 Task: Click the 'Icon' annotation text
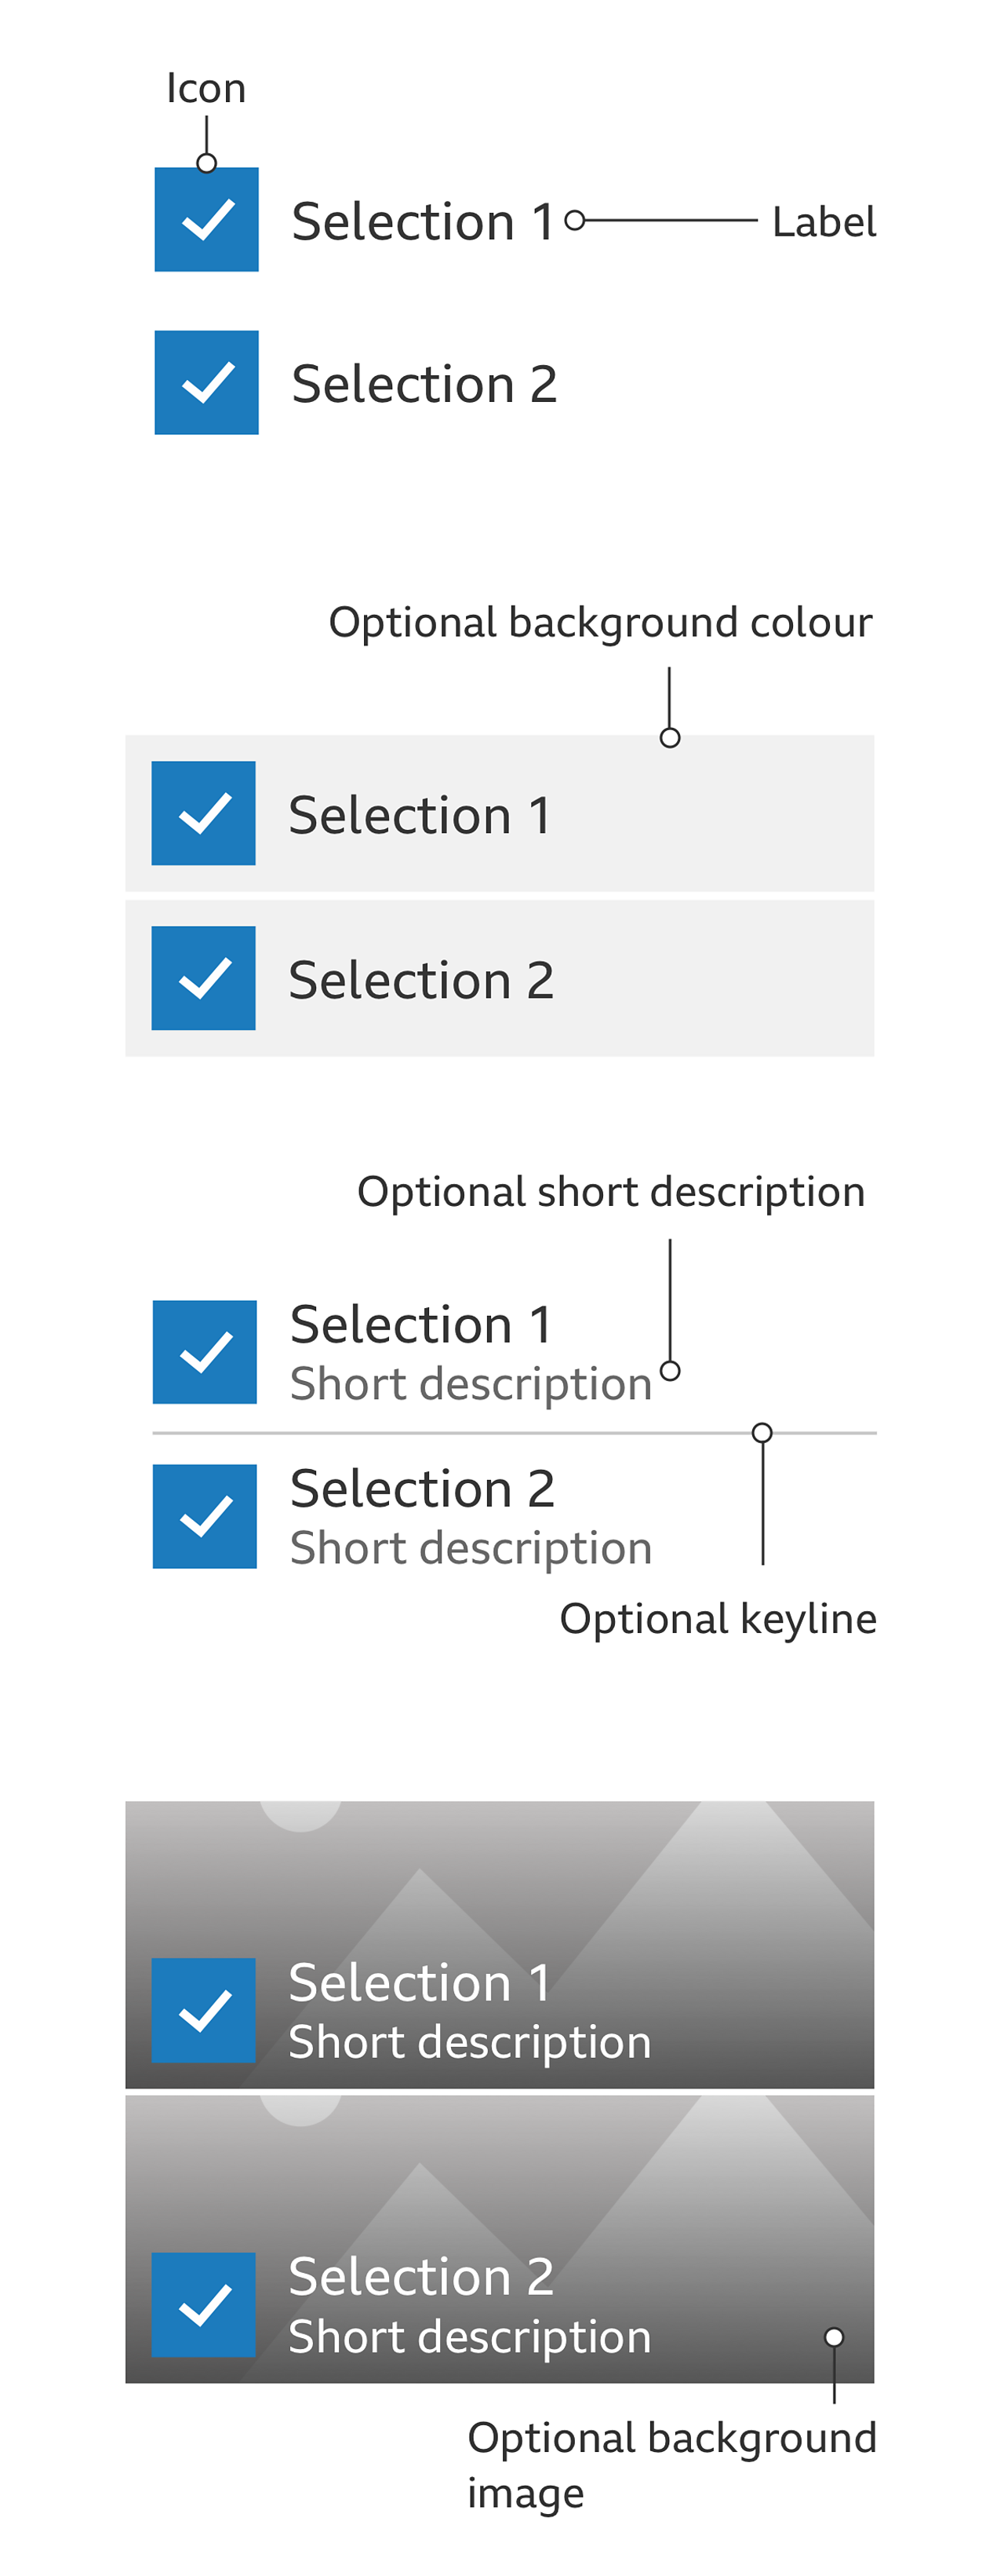(206, 88)
